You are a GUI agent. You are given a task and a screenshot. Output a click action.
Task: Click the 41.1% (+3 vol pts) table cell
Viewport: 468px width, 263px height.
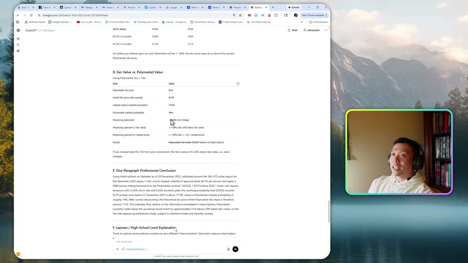122,44
